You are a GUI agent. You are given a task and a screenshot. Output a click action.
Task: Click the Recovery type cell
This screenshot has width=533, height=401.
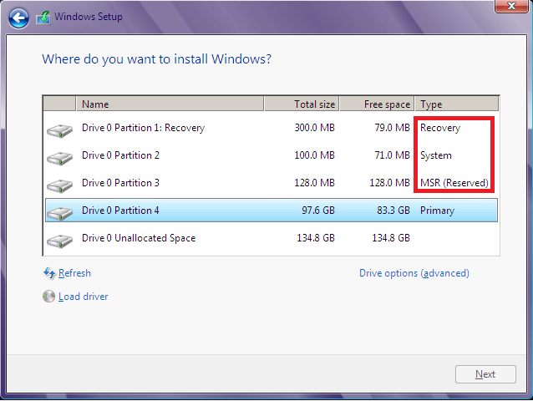[440, 128]
